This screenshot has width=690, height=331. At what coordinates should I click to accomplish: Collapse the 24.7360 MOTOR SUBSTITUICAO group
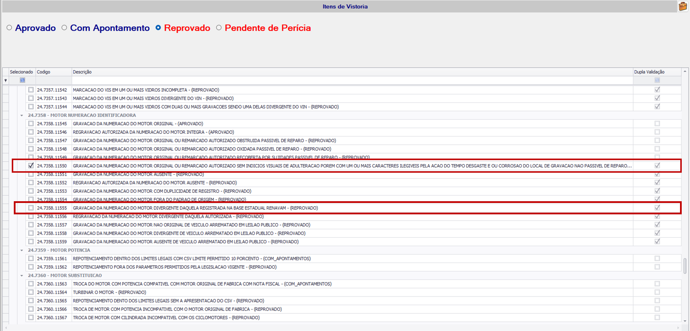coord(22,275)
